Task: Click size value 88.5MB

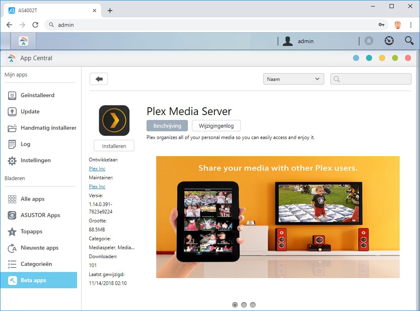Action: 97,230
